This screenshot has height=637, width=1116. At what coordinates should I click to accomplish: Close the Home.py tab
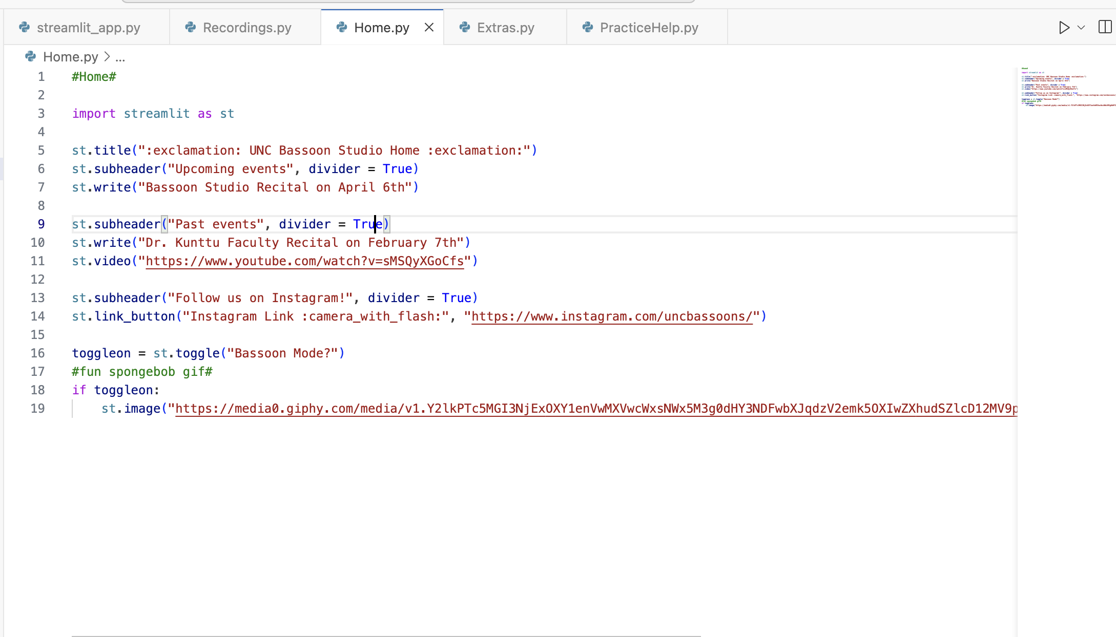pos(429,28)
